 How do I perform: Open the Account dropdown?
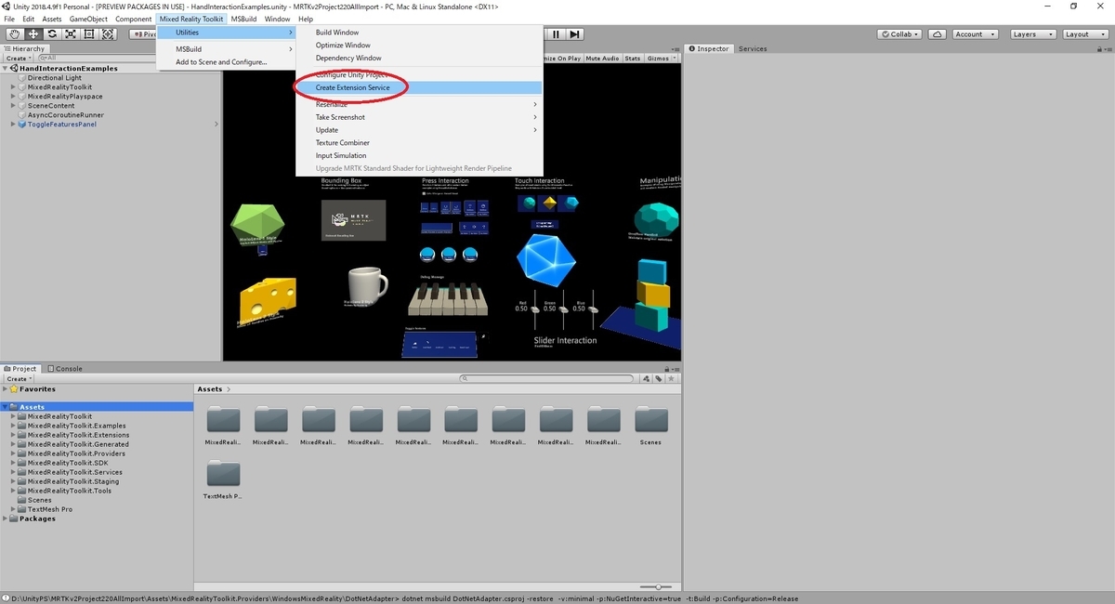pos(975,34)
